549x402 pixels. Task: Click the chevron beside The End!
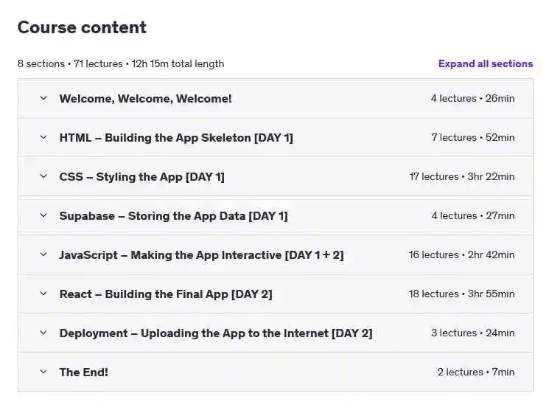(43, 372)
